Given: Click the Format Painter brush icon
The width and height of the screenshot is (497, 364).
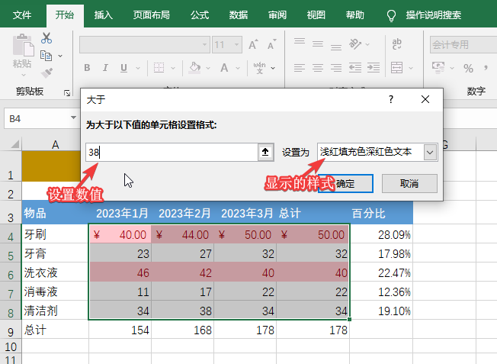Looking at the screenshot, I should coord(46,72).
